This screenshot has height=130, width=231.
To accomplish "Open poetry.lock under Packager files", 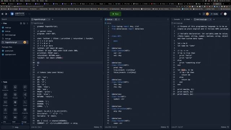I will tap(9, 51).
